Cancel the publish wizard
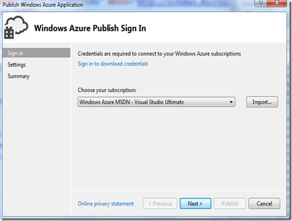Viewport: 292px width, 221px height. 264,203
